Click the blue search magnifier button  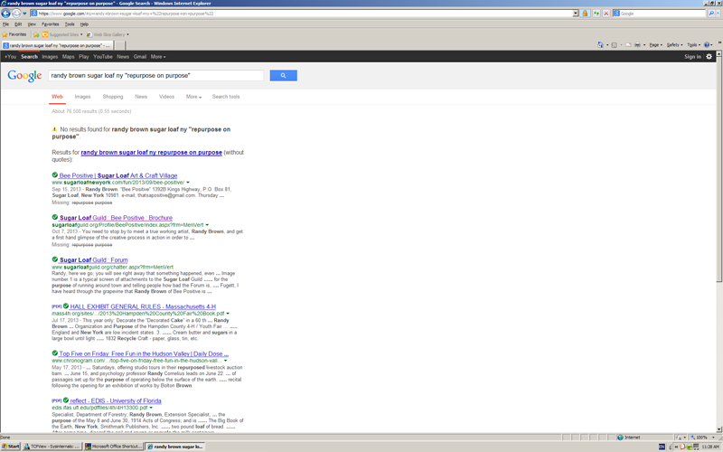[x=283, y=75]
